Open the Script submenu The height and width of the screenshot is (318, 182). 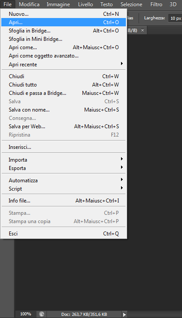pyautogui.click(x=64, y=188)
